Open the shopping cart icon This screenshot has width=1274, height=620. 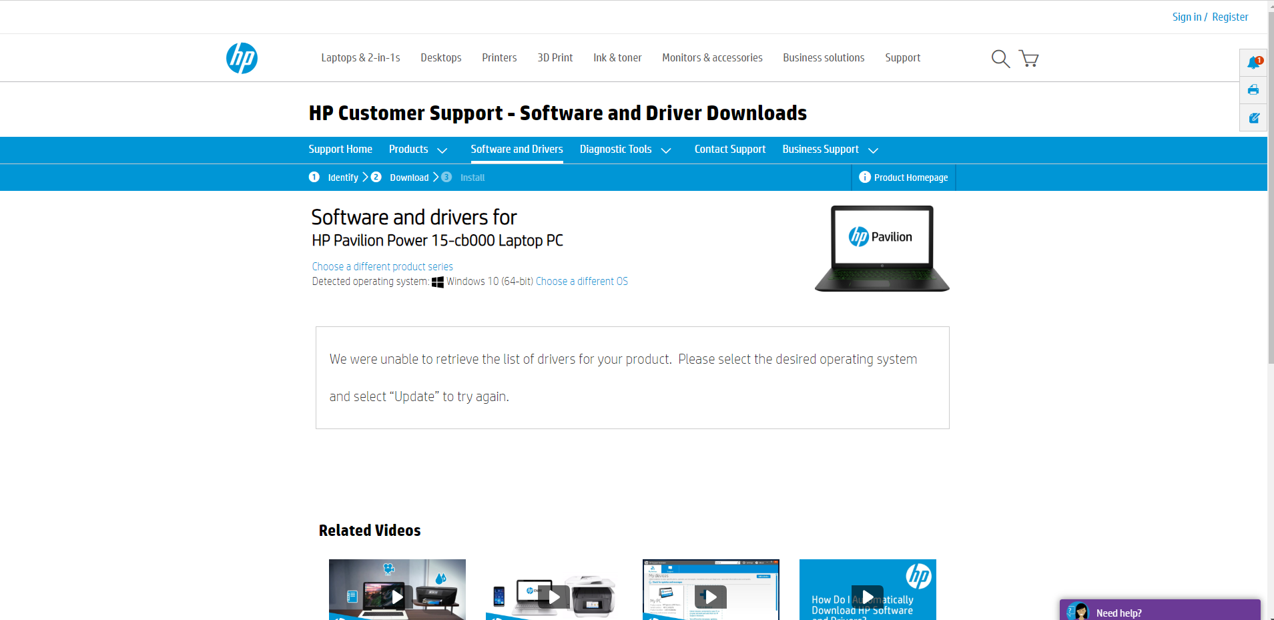1028,59
